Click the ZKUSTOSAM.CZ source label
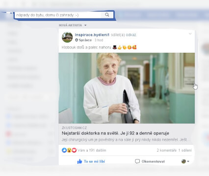The width and height of the screenshot is (209, 176). [x=74, y=128]
